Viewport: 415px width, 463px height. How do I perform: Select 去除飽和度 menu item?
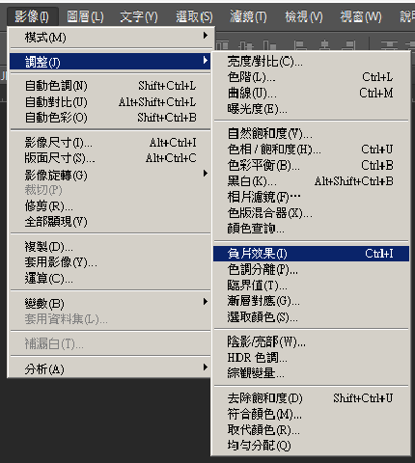point(311,398)
